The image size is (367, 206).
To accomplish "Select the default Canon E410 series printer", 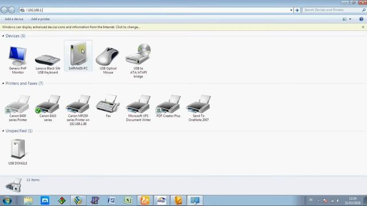I will [x=48, y=108].
